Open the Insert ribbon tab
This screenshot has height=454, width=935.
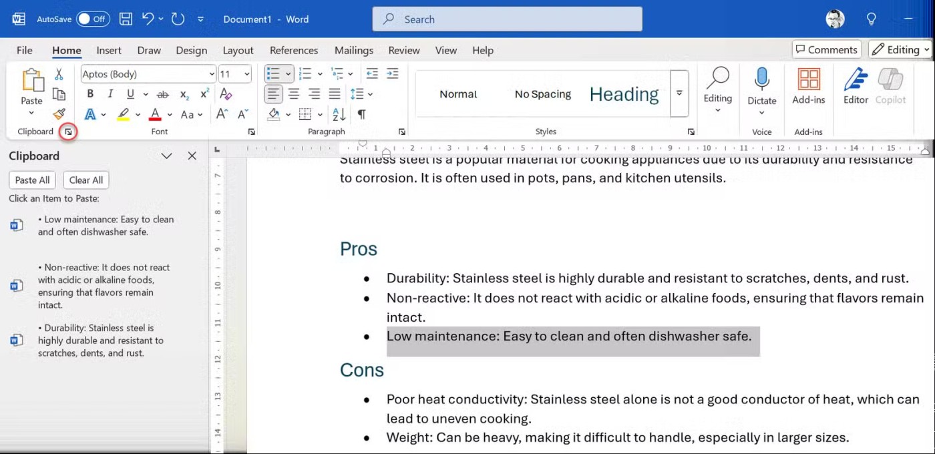tap(109, 50)
